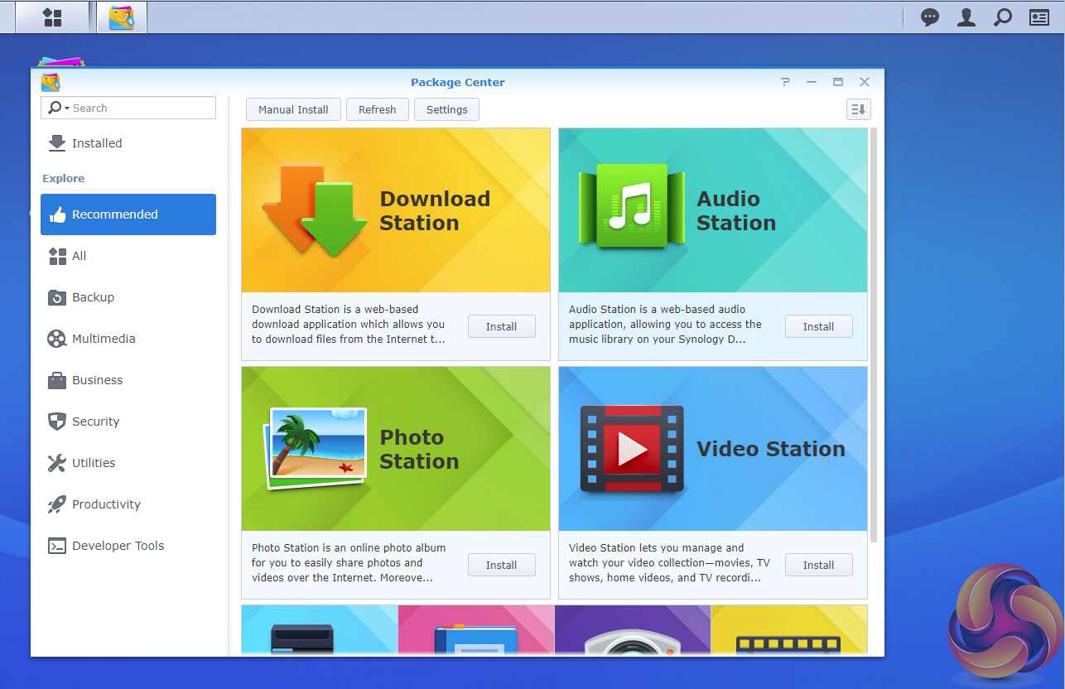1065x689 pixels.
Task: Open the widgets panel icon
Action: pyautogui.click(x=1038, y=17)
